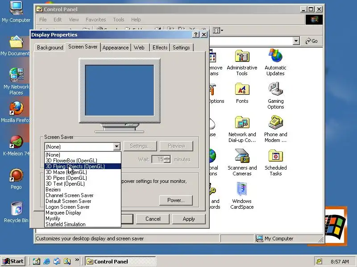The width and height of the screenshot is (357, 267).
Task: Click the Wait minutes number field
Action: (x=158, y=159)
